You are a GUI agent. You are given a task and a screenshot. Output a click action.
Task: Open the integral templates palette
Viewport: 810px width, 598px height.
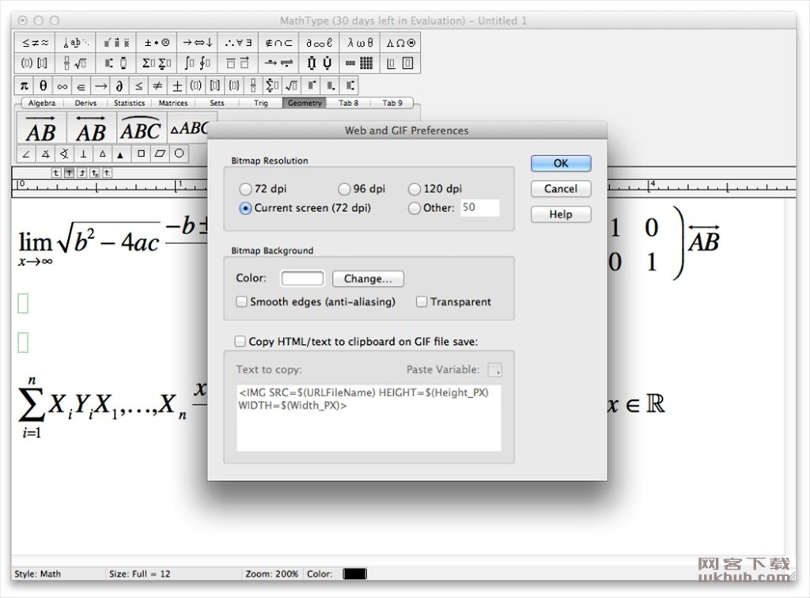[x=197, y=63]
